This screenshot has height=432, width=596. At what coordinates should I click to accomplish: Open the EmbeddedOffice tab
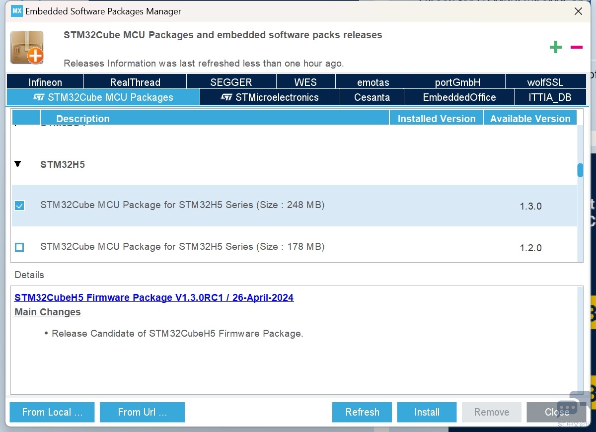coord(459,97)
